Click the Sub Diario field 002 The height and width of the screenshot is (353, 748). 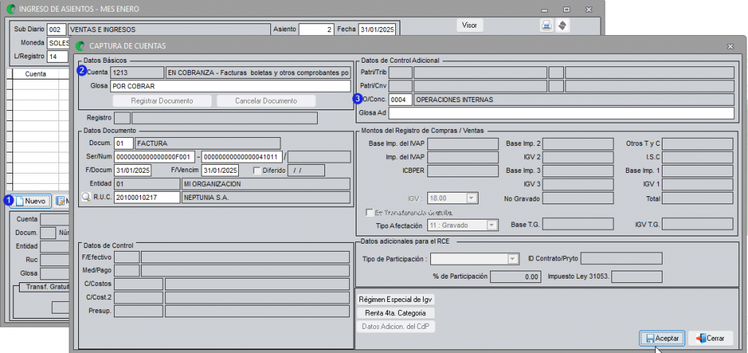click(x=56, y=29)
